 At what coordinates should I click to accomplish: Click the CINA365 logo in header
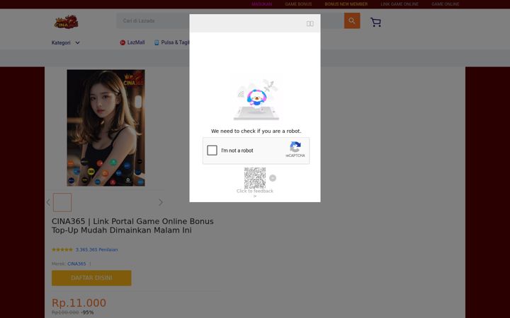67,22
